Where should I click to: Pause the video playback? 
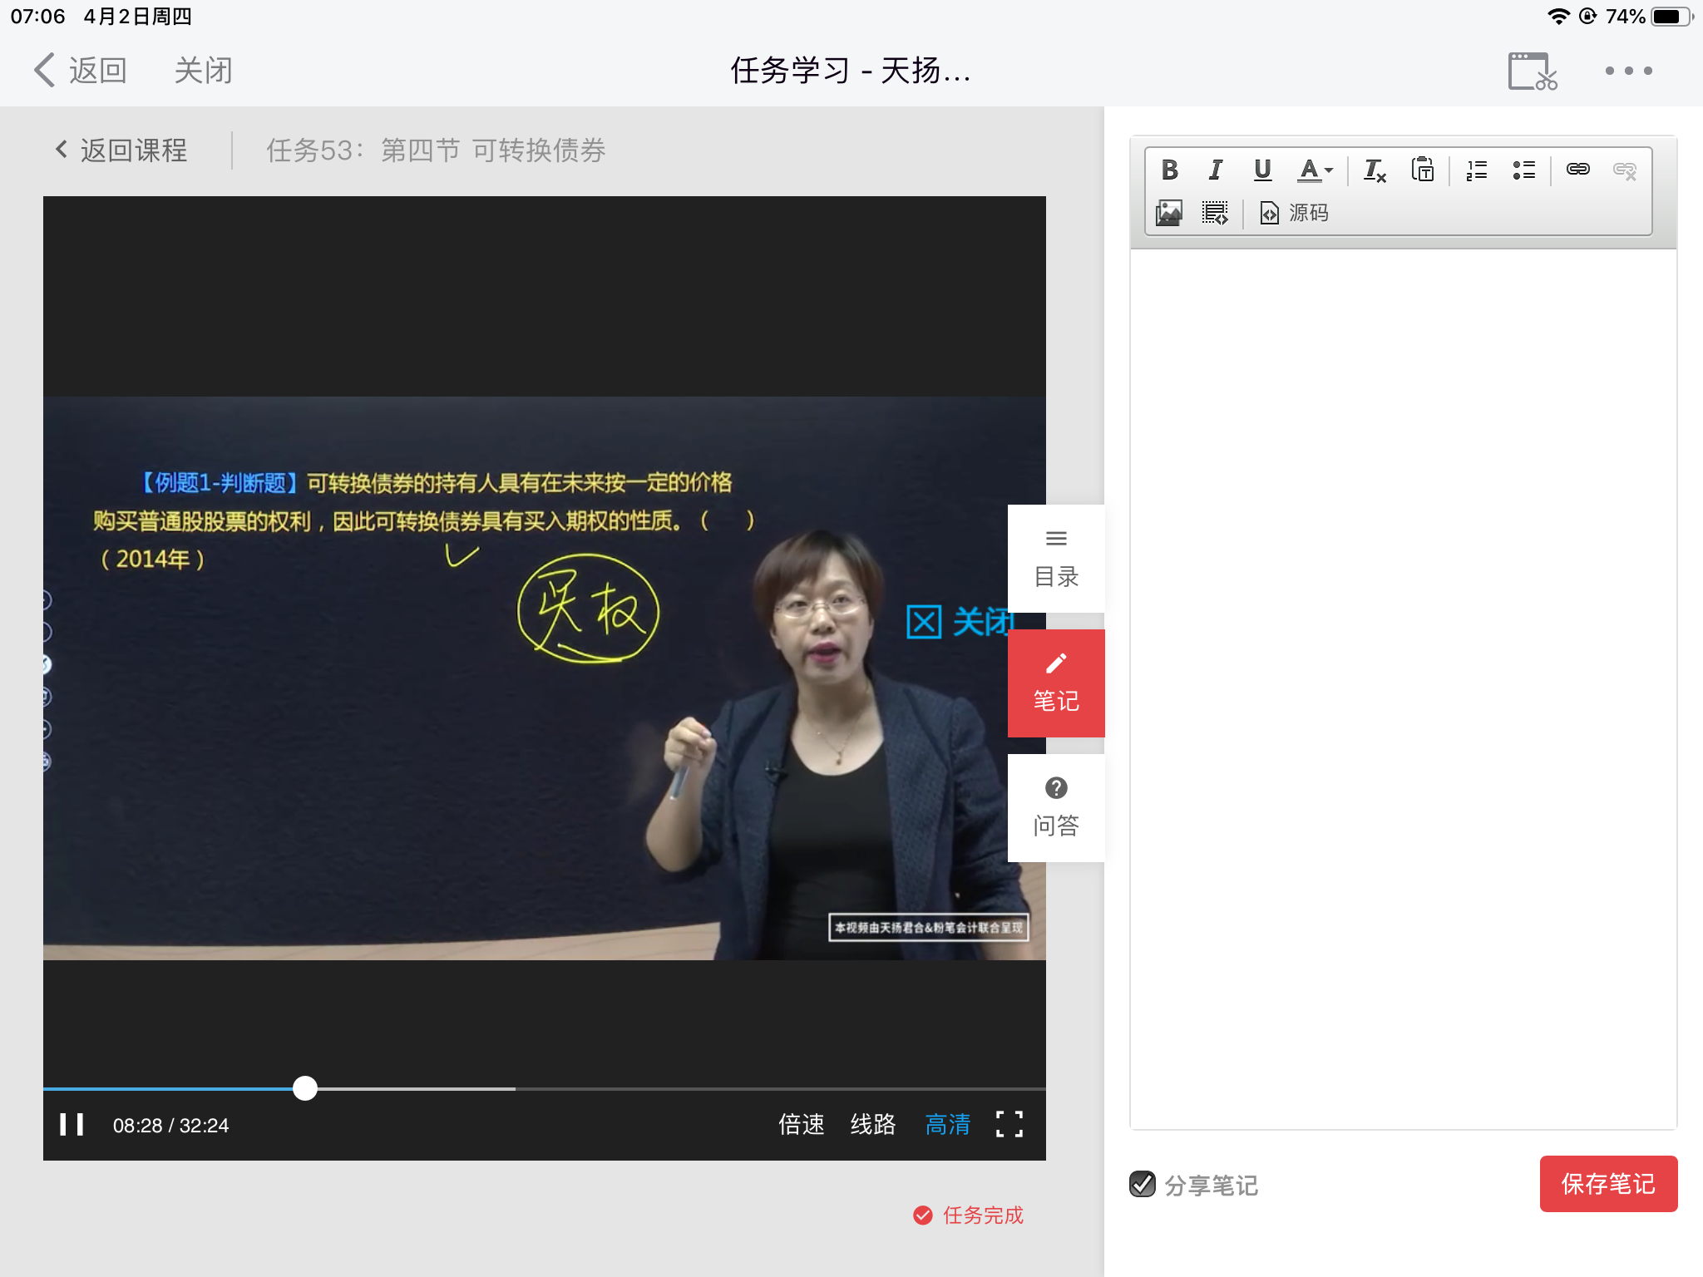point(72,1125)
